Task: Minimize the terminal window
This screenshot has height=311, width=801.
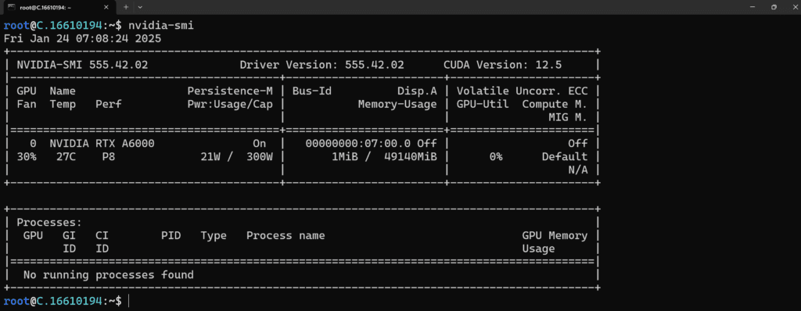Action: [x=753, y=7]
